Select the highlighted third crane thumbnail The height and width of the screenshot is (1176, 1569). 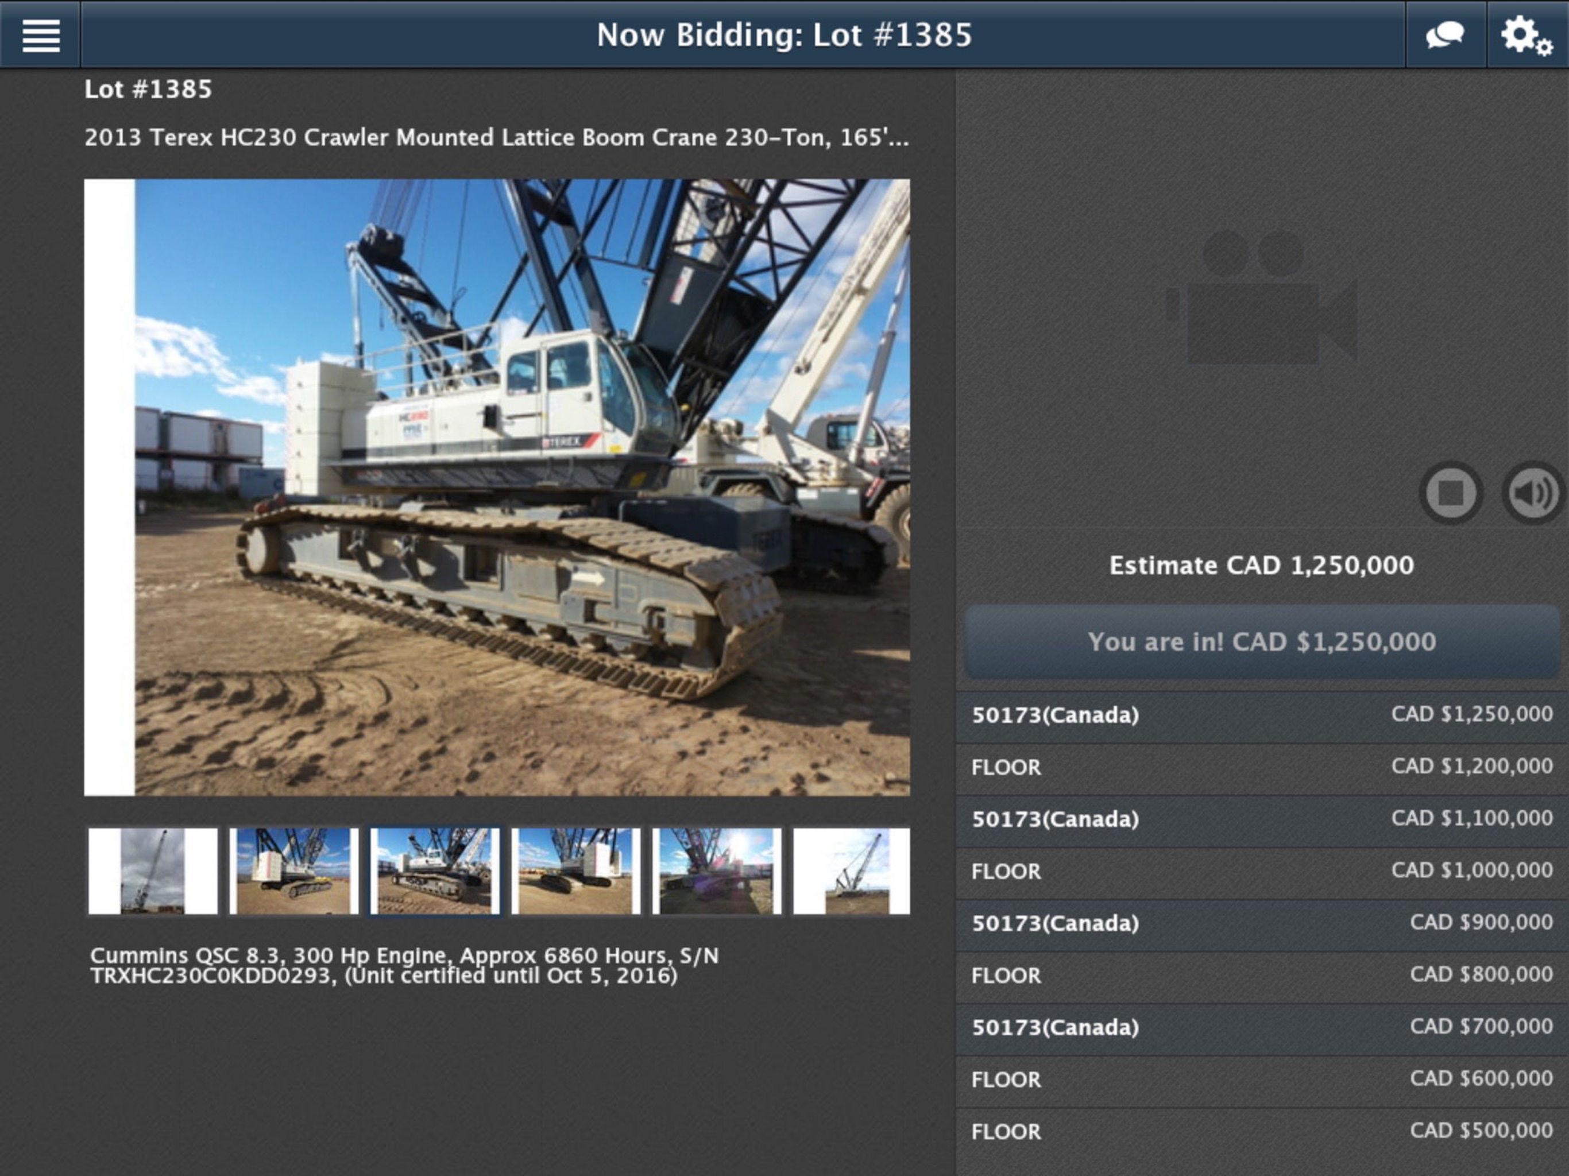tap(434, 871)
